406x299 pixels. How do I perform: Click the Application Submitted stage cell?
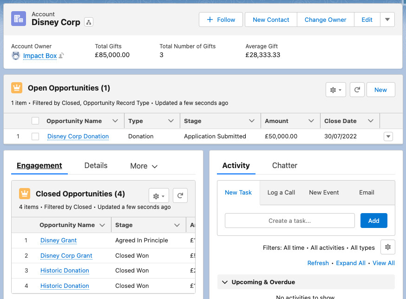pos(215,136)
